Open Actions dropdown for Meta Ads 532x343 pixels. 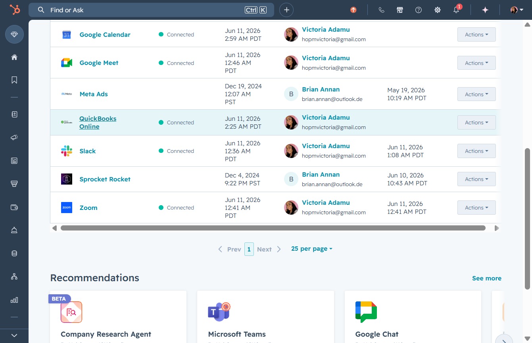click(476, 94)
